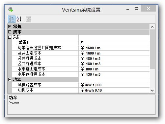165x124 pixels.
Task: Edit the 竖井固定成本 value field
Action: coord(114,53)
